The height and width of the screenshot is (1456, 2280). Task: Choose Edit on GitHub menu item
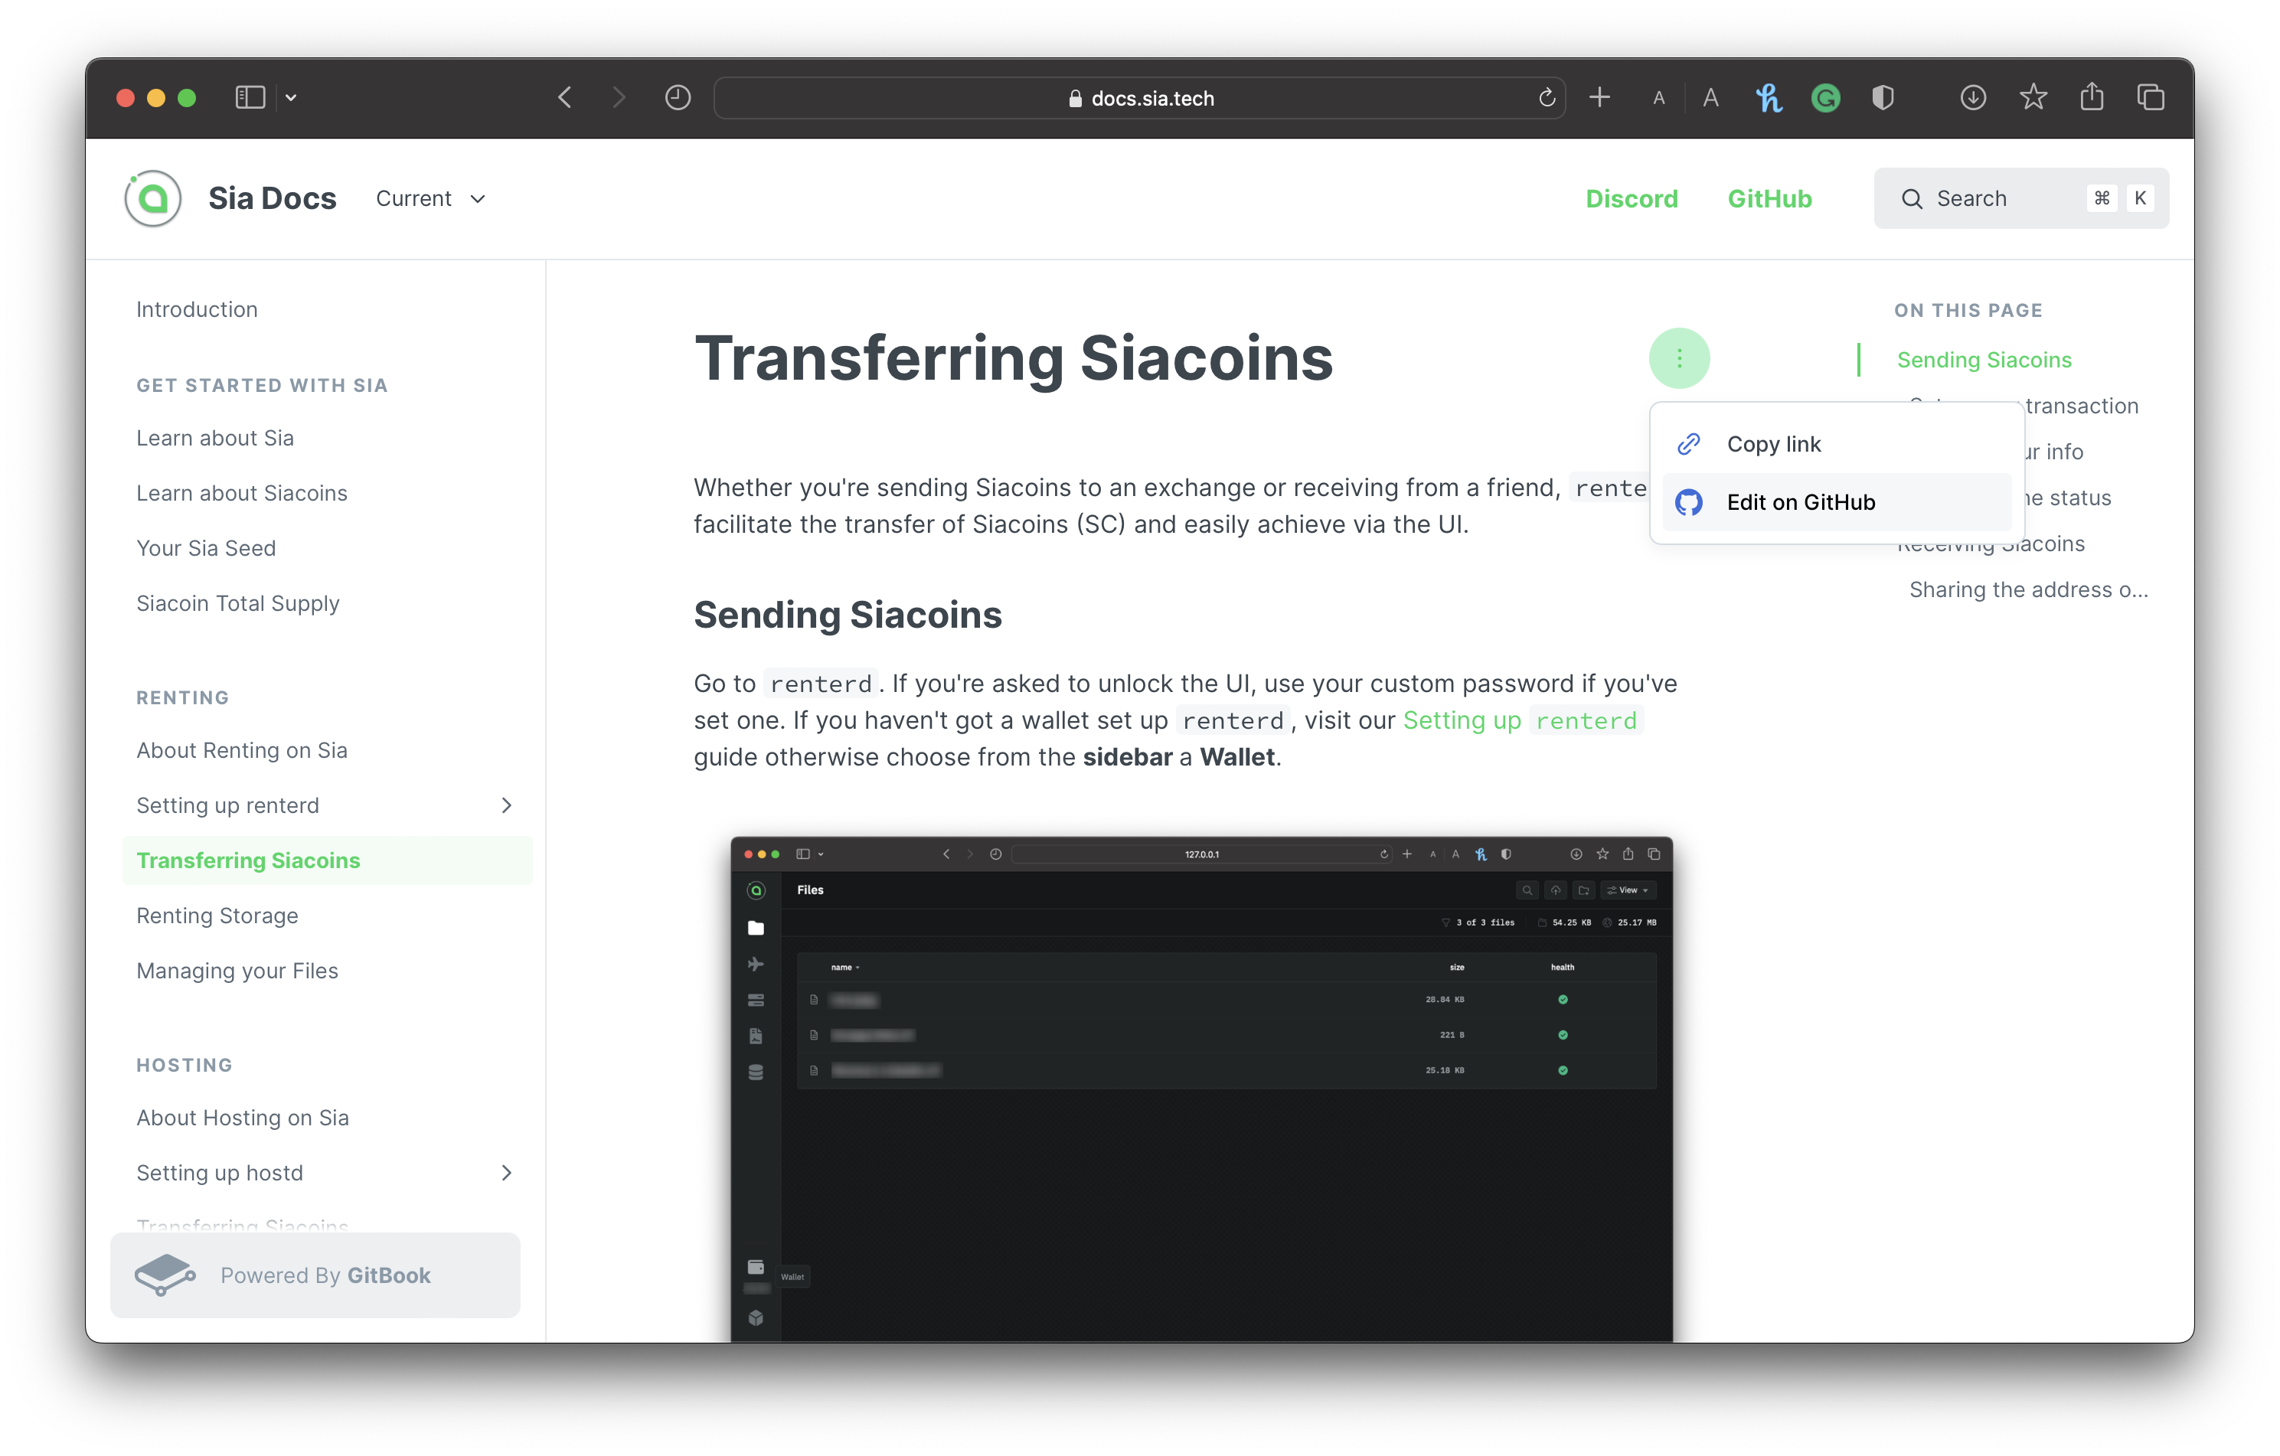pos(1800,503)
